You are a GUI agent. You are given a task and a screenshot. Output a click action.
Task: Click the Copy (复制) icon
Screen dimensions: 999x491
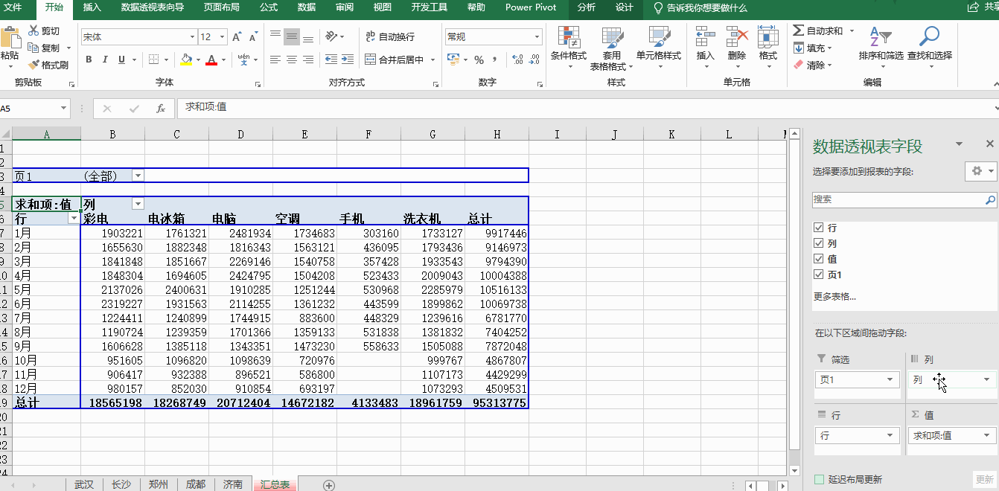[x=33, y=48]
